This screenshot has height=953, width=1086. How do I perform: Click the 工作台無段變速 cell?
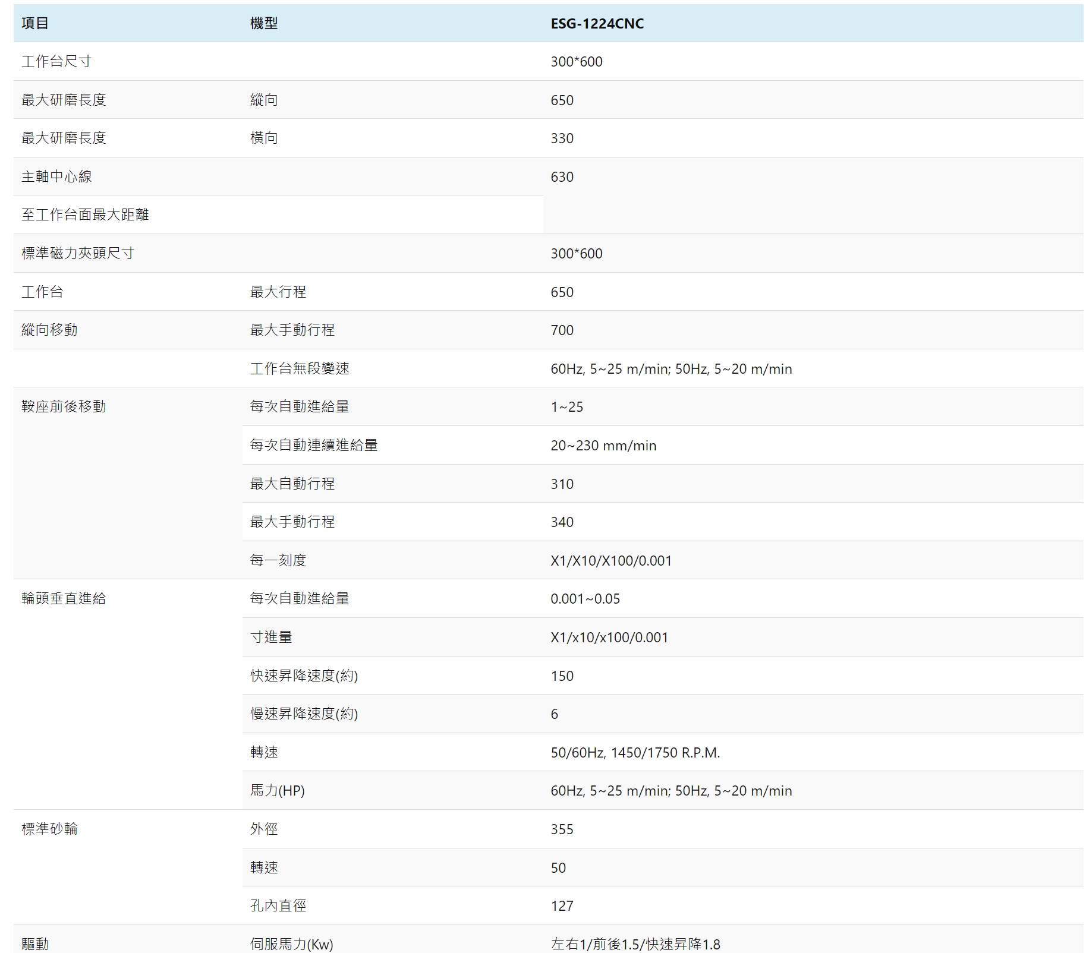pos(300,369)
